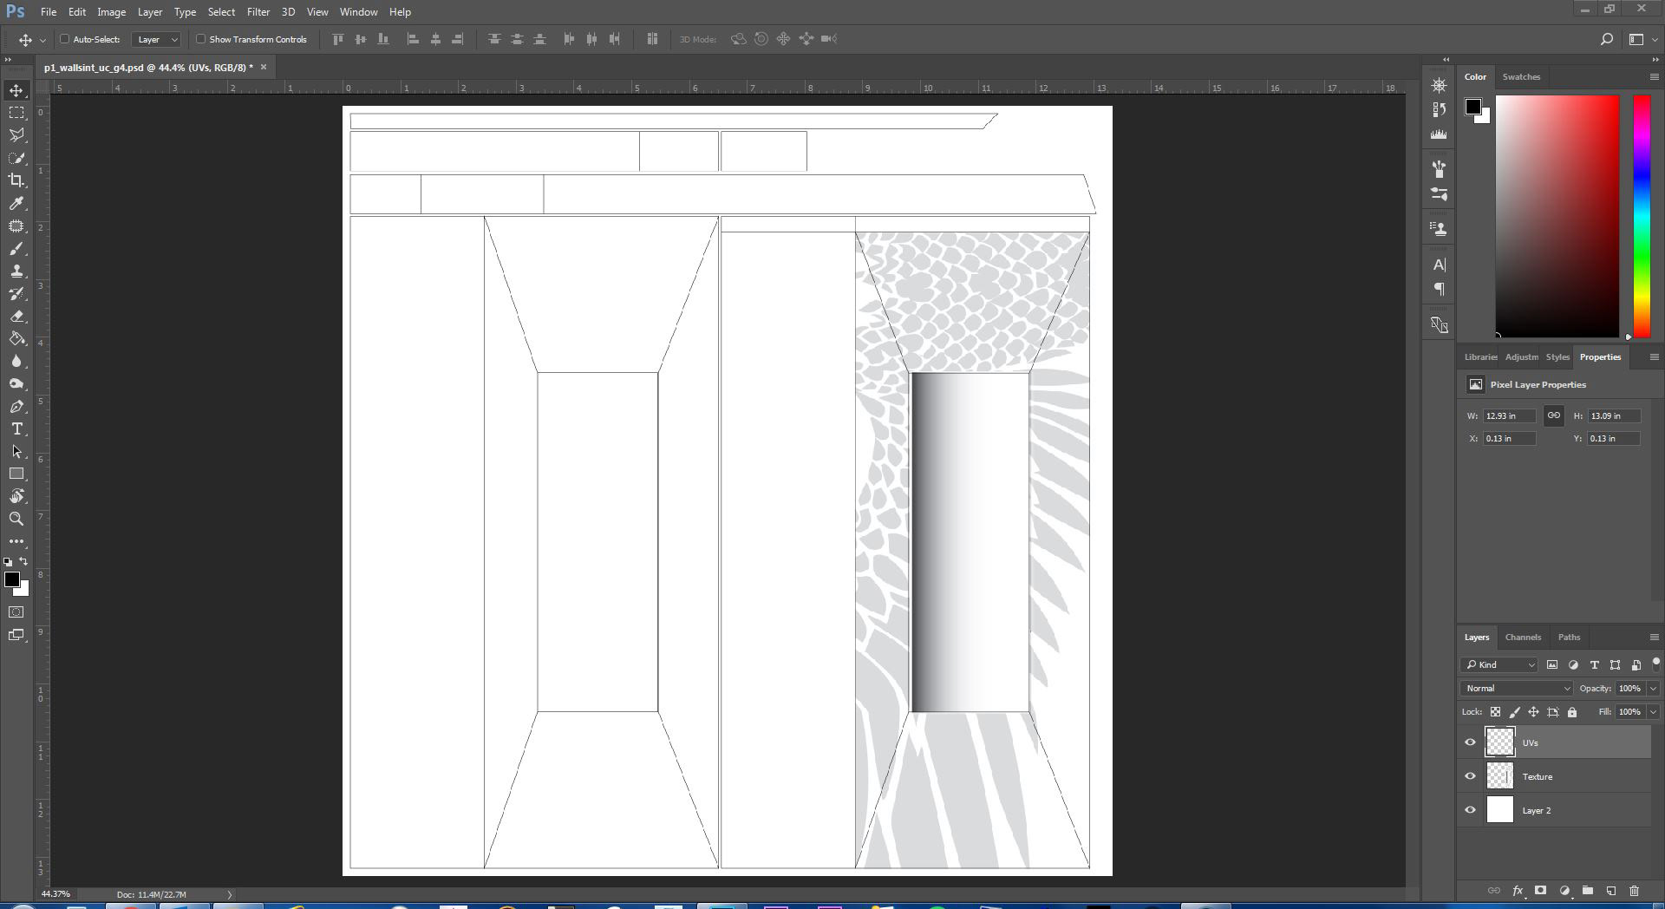1665x909 pixels.
Task: Hide the UVs layer
Action: (x=1470, y=742)
